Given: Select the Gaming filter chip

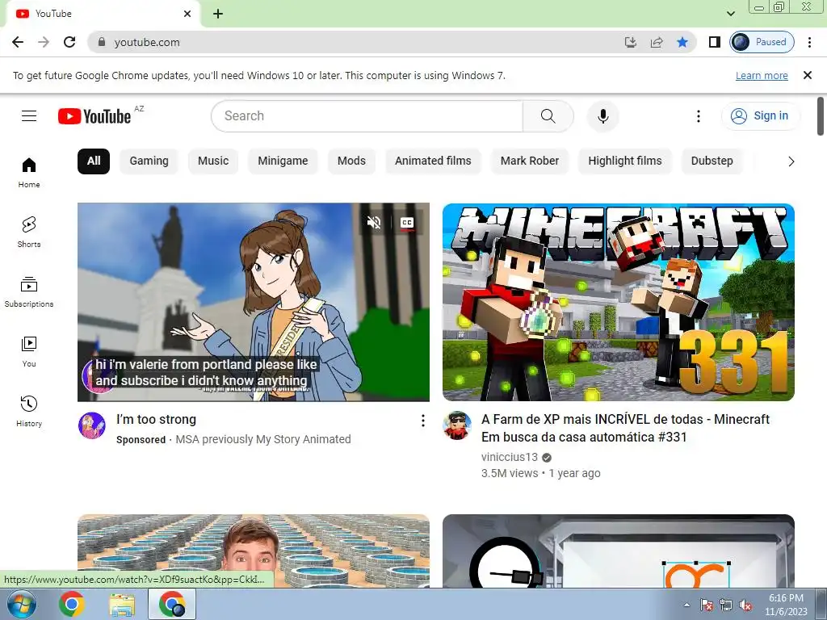Looking at the screenshot, I should [x=149, y=161].
